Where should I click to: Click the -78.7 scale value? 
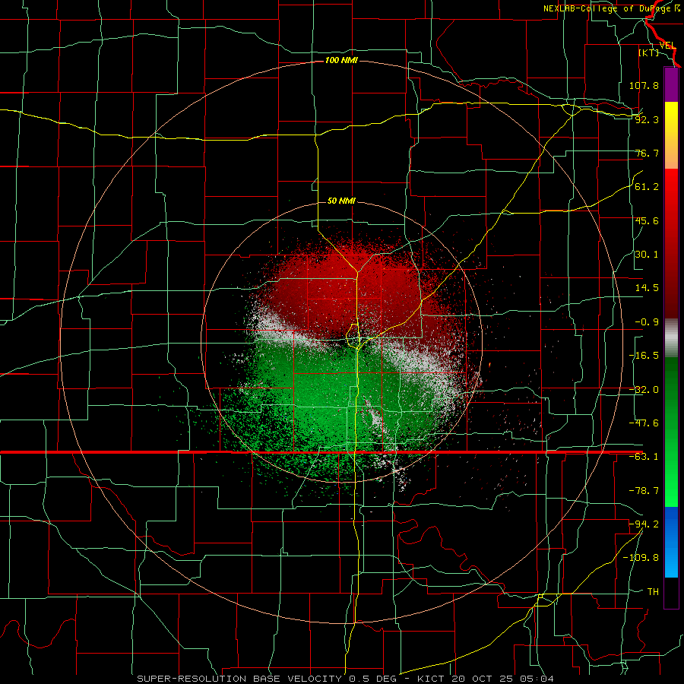[644, 491]
